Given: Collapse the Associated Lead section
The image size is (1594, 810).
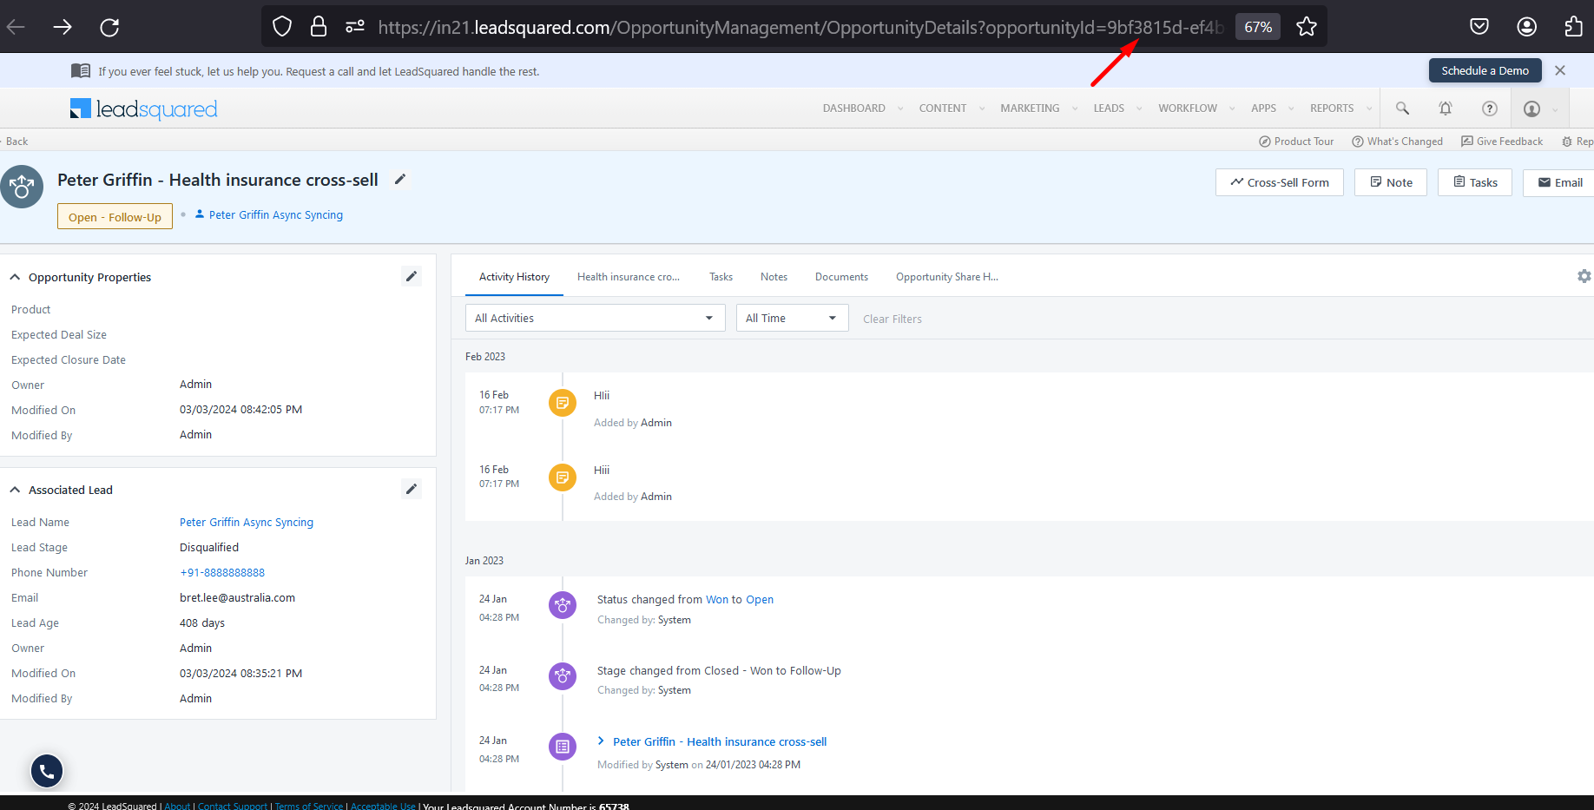Looking at the screenshot, I should pyautogui.click(x=15, y=490).
